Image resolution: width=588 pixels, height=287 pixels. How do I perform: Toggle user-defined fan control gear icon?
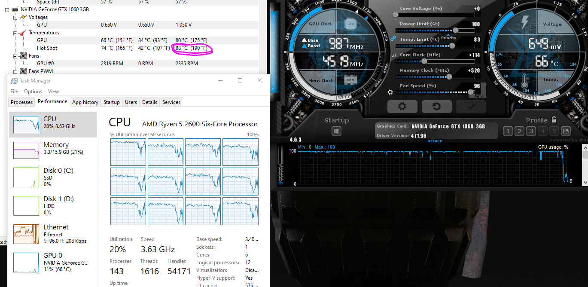[390, 92]
